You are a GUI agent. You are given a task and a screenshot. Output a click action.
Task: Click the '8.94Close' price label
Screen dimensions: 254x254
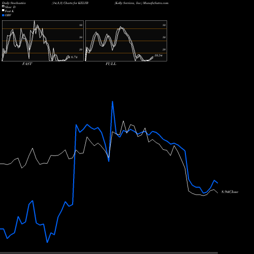(230, 192)
